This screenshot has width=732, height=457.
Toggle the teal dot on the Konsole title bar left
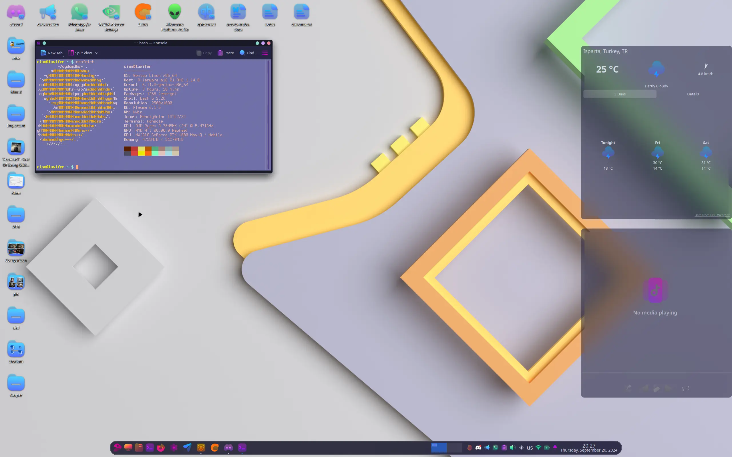point(45,43)
